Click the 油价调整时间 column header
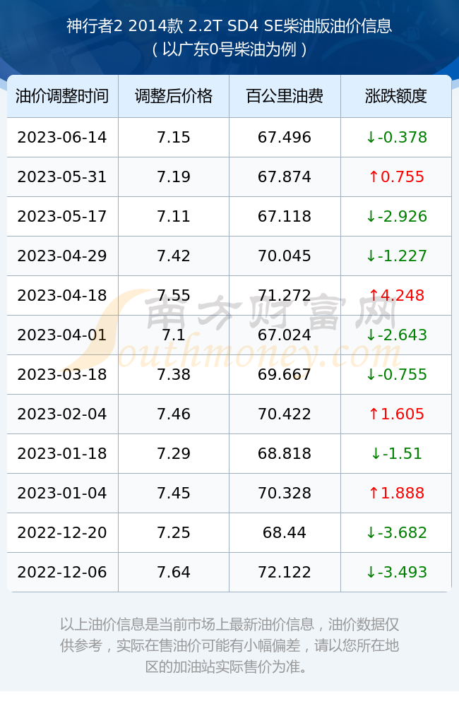459x706 pixels. point(62,96)
